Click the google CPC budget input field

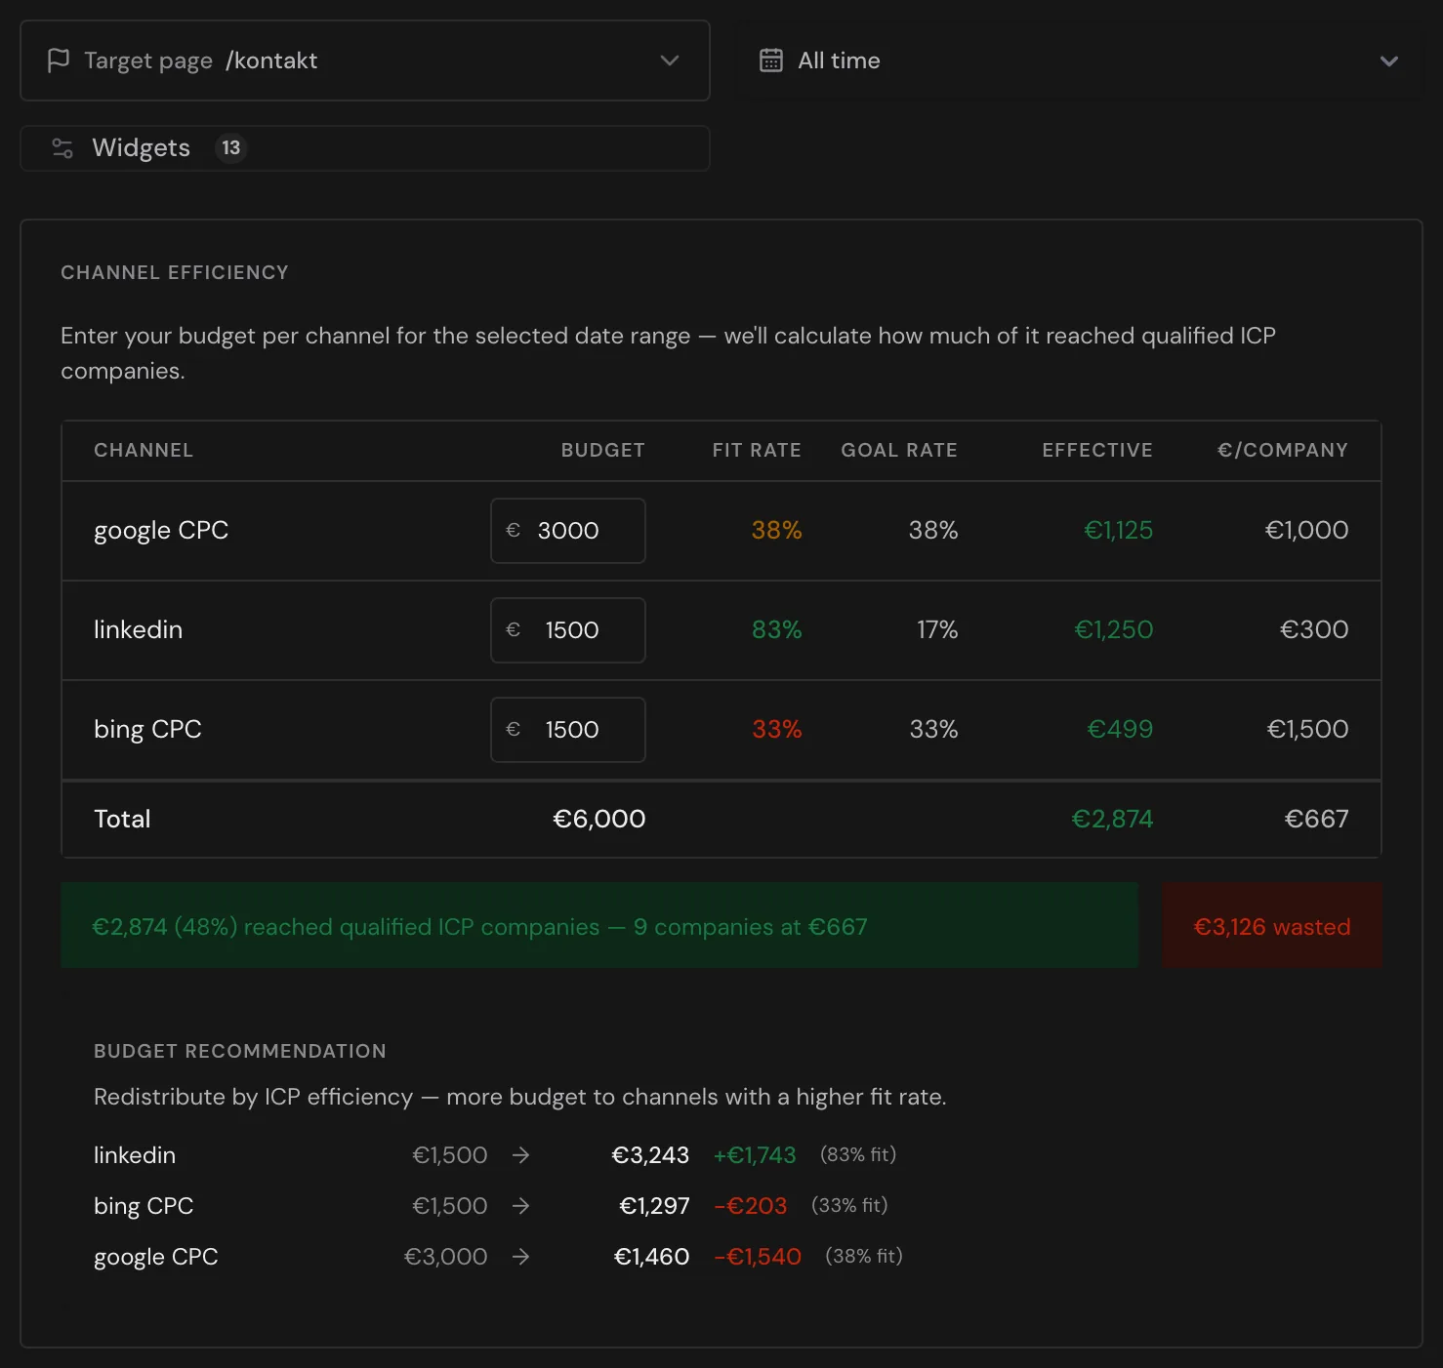point(568,531)
